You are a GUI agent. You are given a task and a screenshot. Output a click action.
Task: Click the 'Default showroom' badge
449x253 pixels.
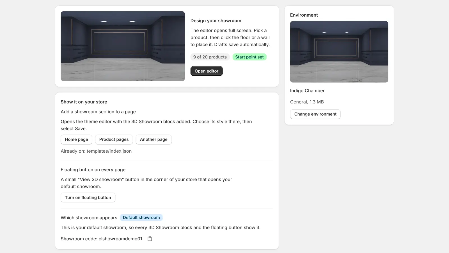pyautogui.click(x=141, y=218)
